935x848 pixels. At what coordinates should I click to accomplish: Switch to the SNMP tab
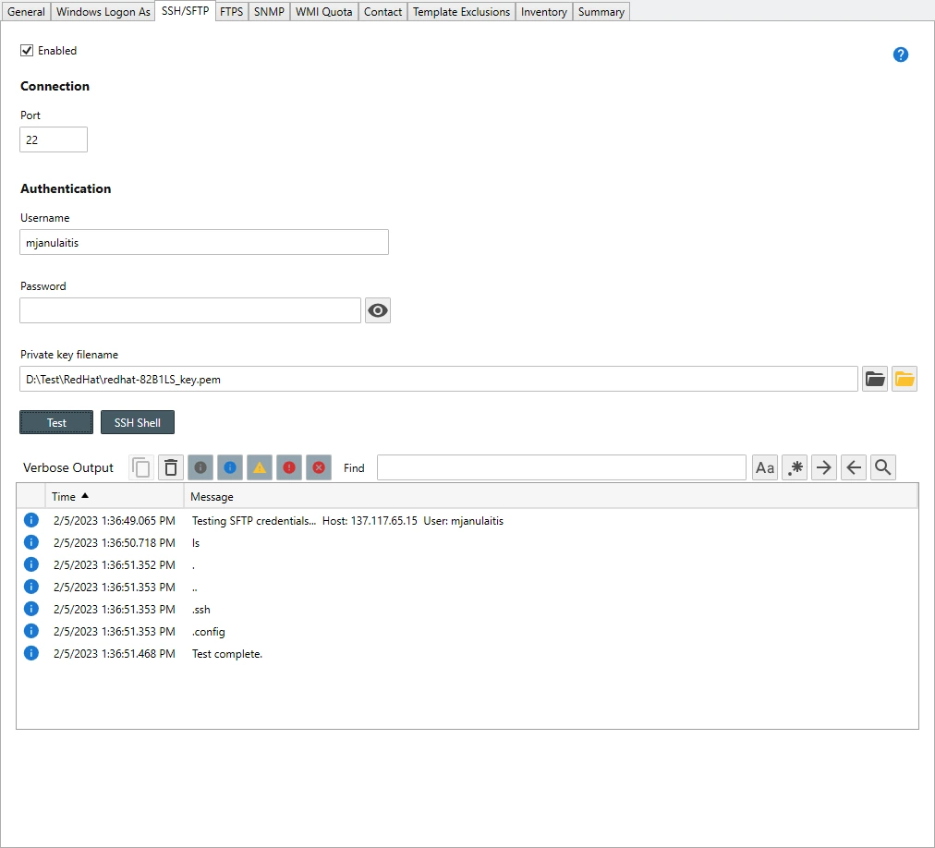269,12
